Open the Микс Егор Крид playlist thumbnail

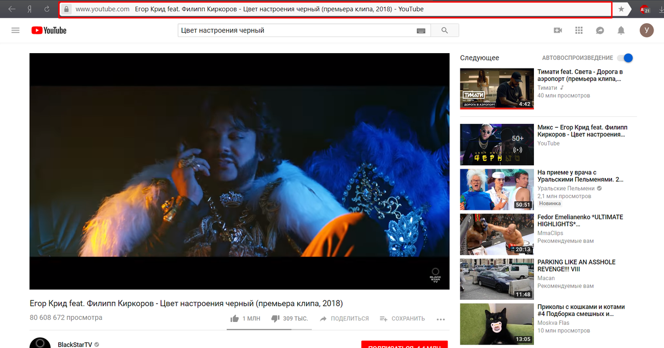(x=497, y=143)
